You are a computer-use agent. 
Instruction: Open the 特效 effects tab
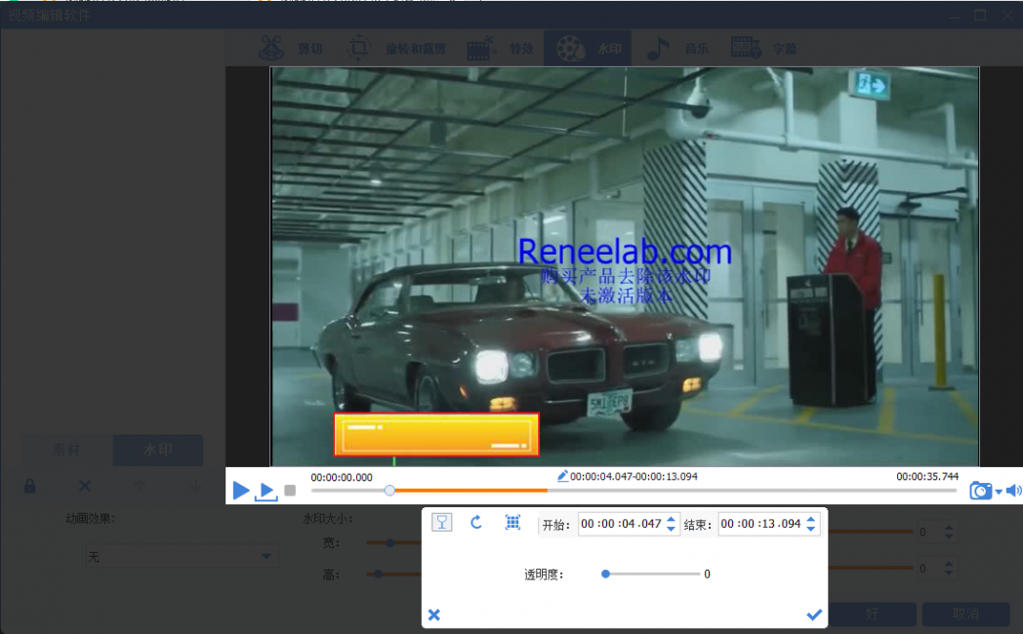[501, 48]
